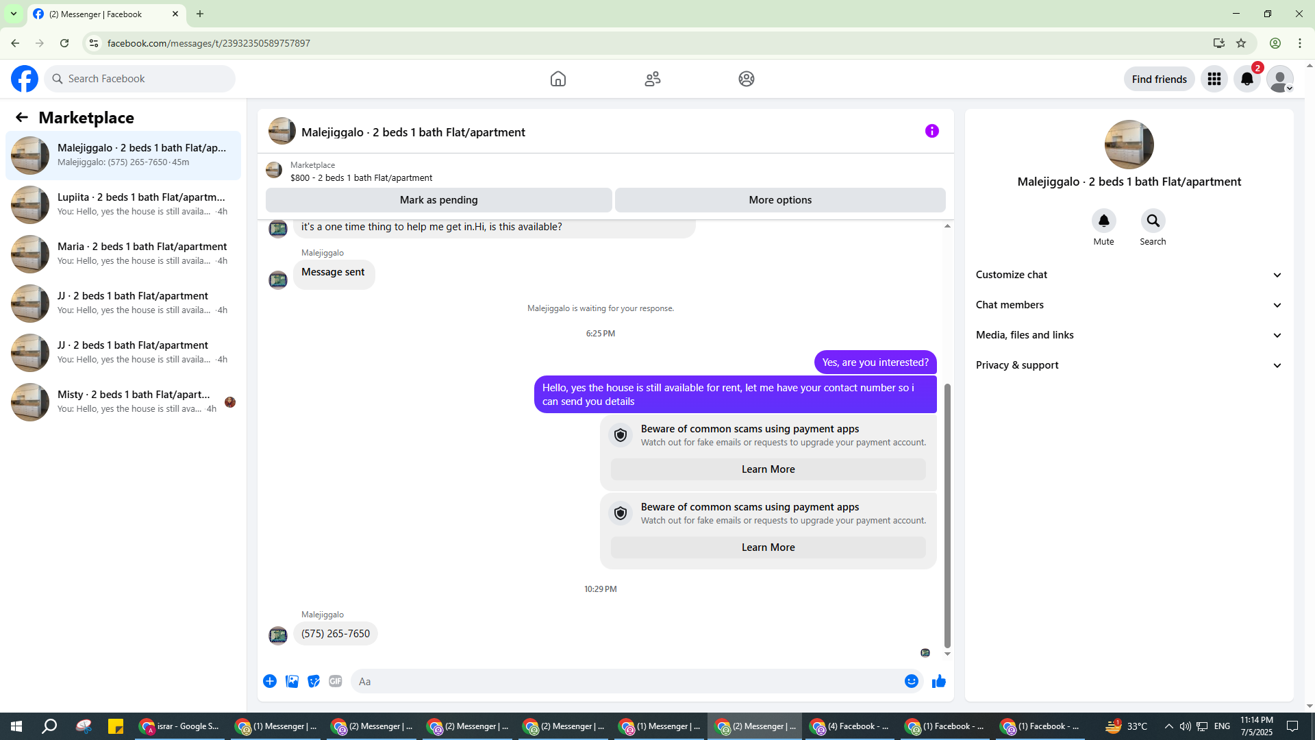
Task: Expand Media, files and links section
Action: 1128,335
